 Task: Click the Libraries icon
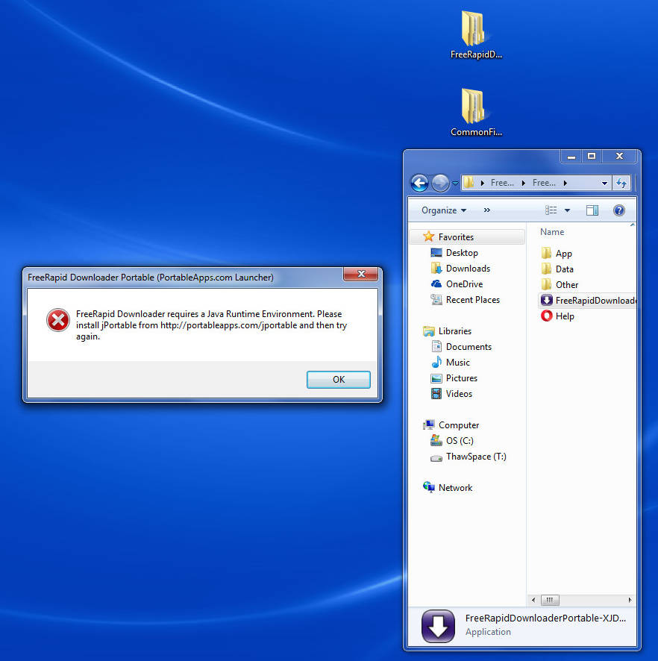tap(429, 331)
